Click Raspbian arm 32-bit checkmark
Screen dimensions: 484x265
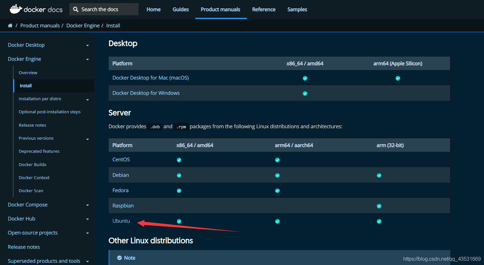pos(379,206)
